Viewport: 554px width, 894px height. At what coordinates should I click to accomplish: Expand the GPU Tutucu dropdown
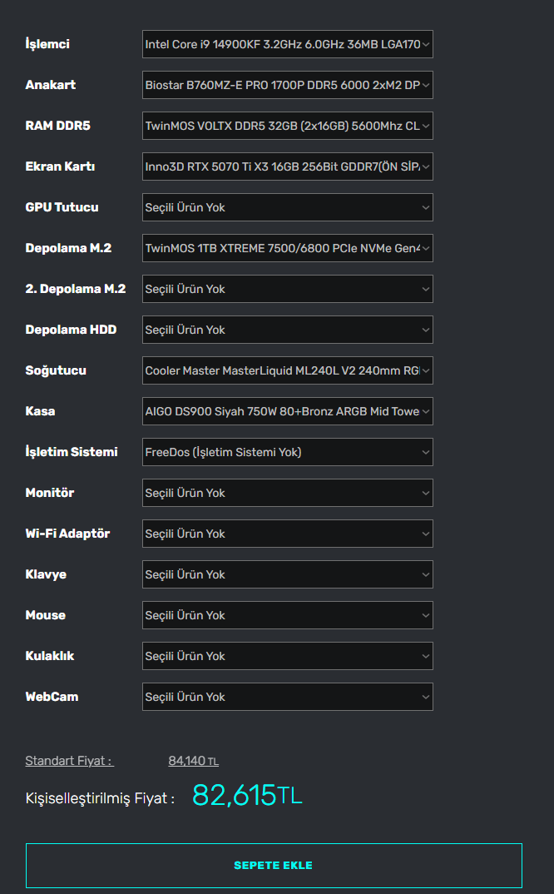tap(287, 207)
